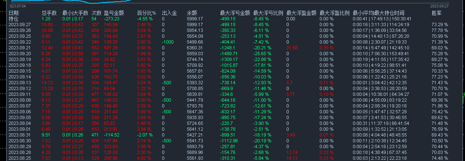Click the 最大浮亏比例 column header
The height and width of the screenshot is (161, 465).
coord(268,13)
